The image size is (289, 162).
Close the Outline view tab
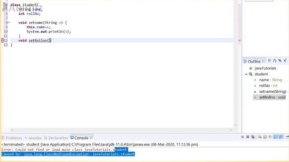pos(263,61)
